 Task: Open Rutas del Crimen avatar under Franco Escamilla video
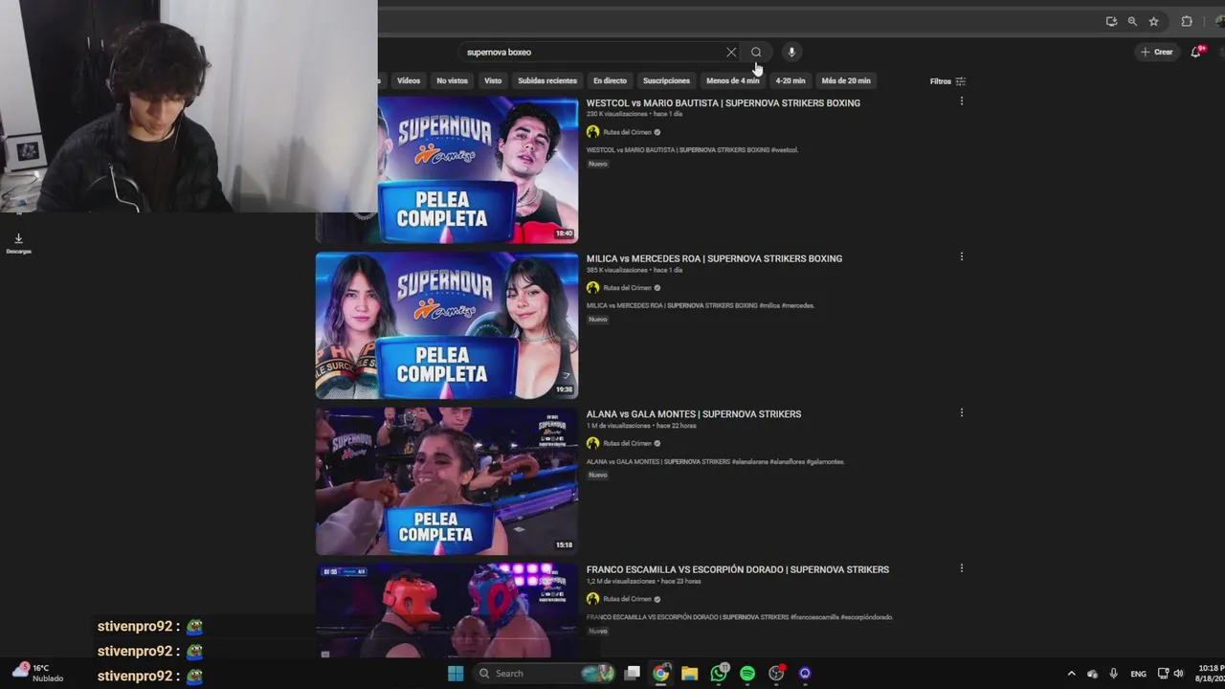tap(592, 599)
